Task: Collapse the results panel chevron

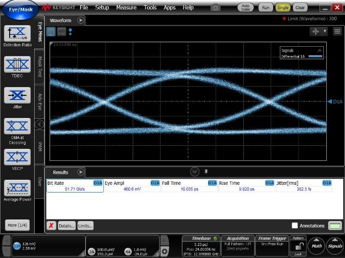Action: coord(194,172)
